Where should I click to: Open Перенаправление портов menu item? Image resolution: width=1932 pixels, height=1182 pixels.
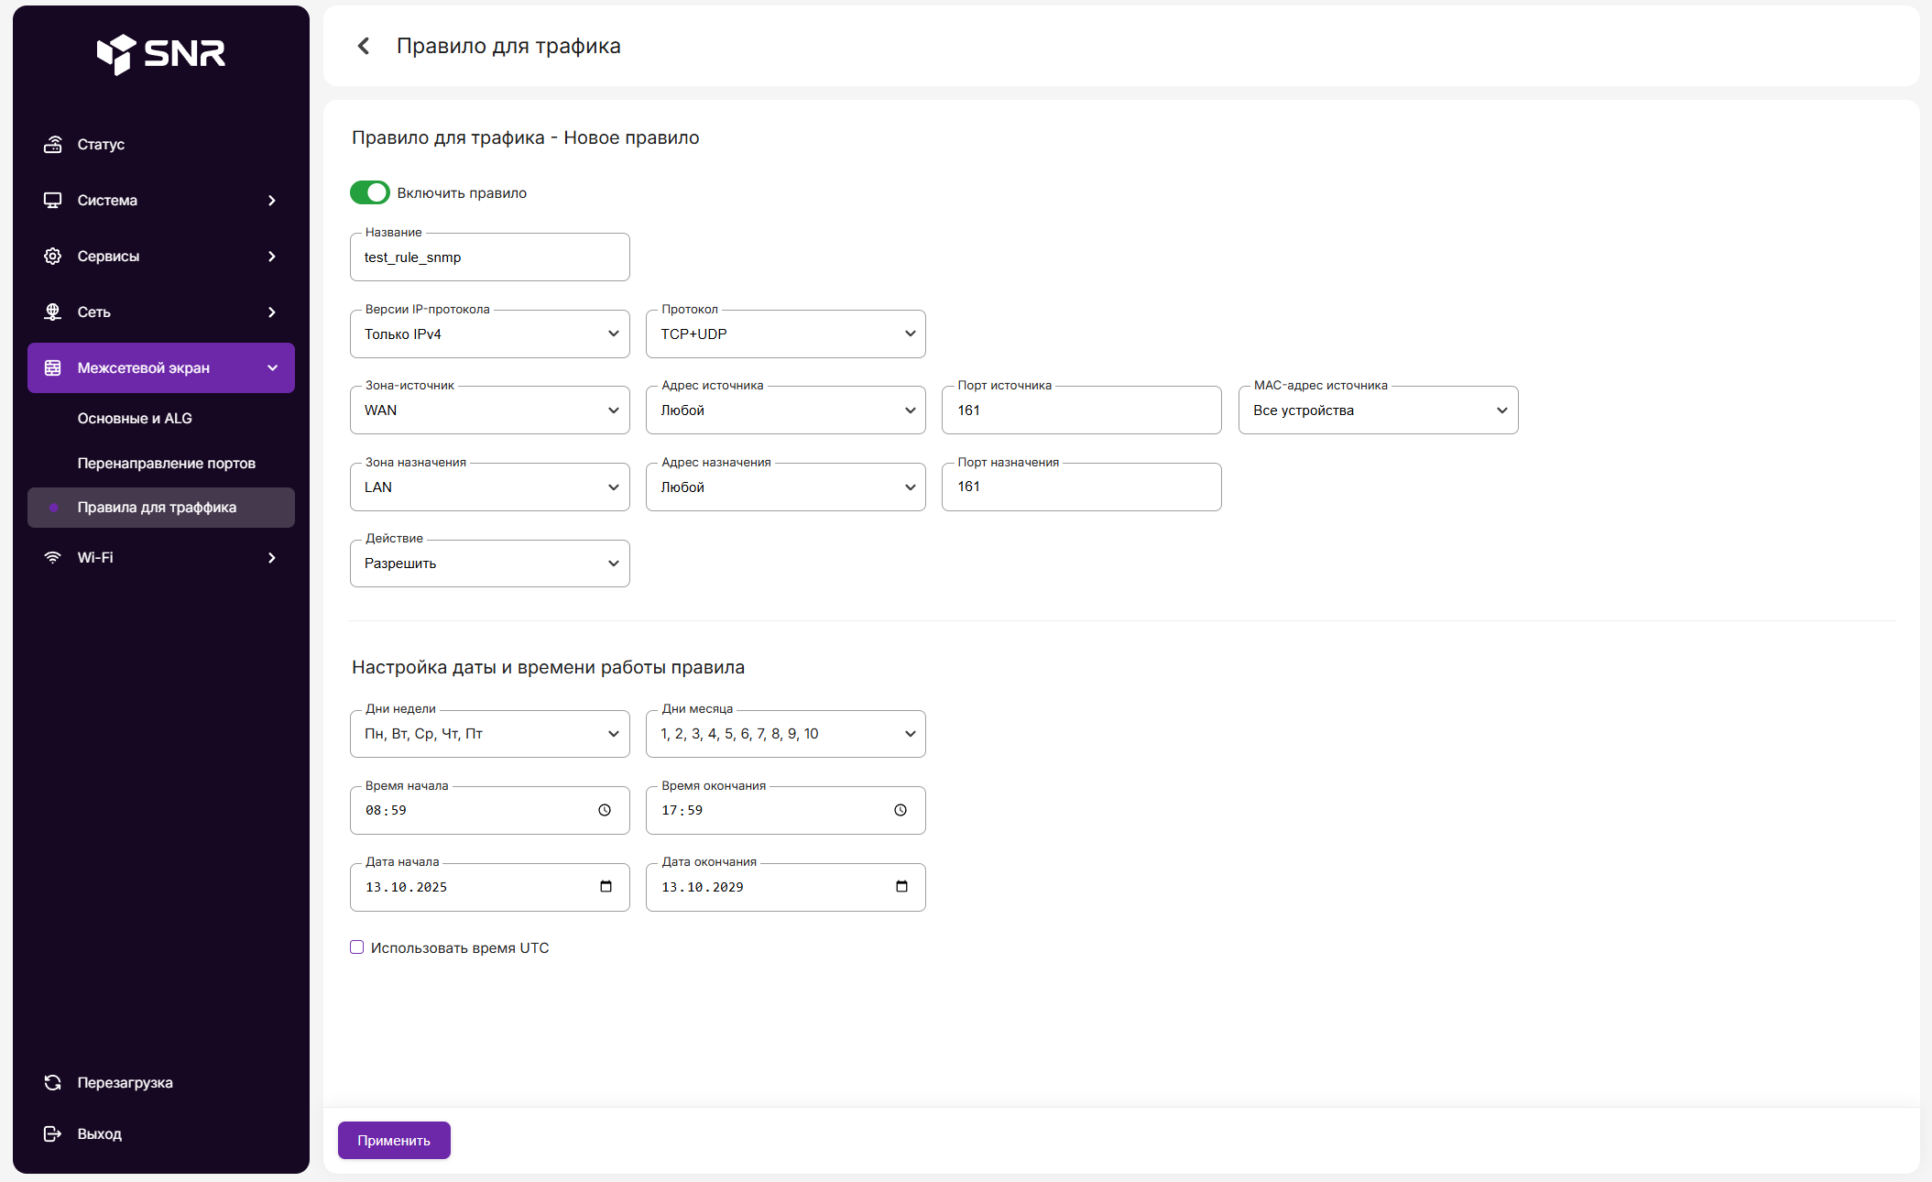click(x=166, y=463)
